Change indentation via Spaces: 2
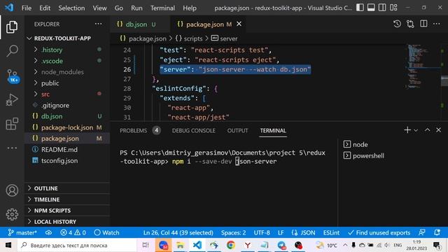 point(233,232)
